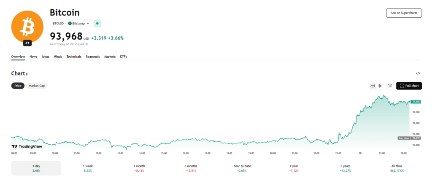Select the 5 years time range
432x189 pixels.
[345, 168]
